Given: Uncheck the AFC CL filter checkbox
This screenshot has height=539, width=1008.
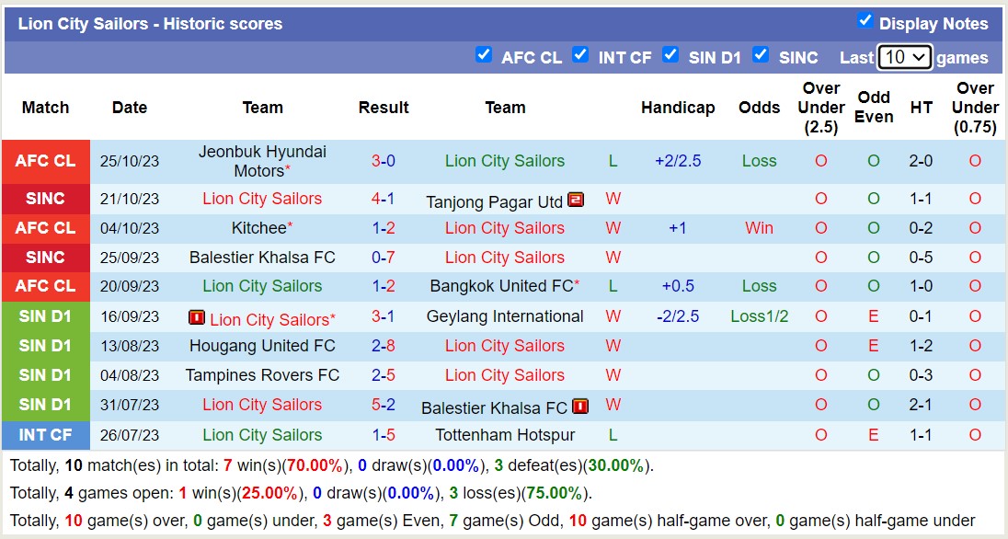Looking at the screenshot, I should pos(484,54).
